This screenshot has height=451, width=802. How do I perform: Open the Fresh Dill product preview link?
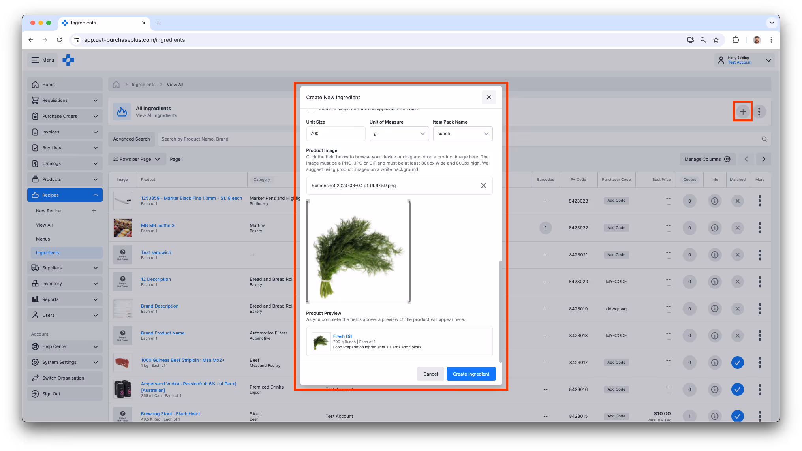pyautogui.click(x=342, y=336)
